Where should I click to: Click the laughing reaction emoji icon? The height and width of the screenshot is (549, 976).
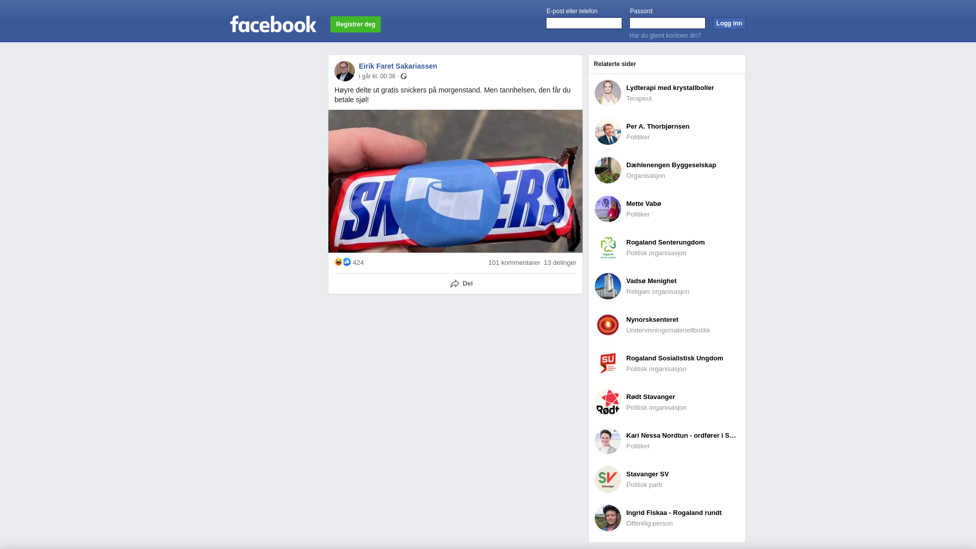click(x=339, y=262)
